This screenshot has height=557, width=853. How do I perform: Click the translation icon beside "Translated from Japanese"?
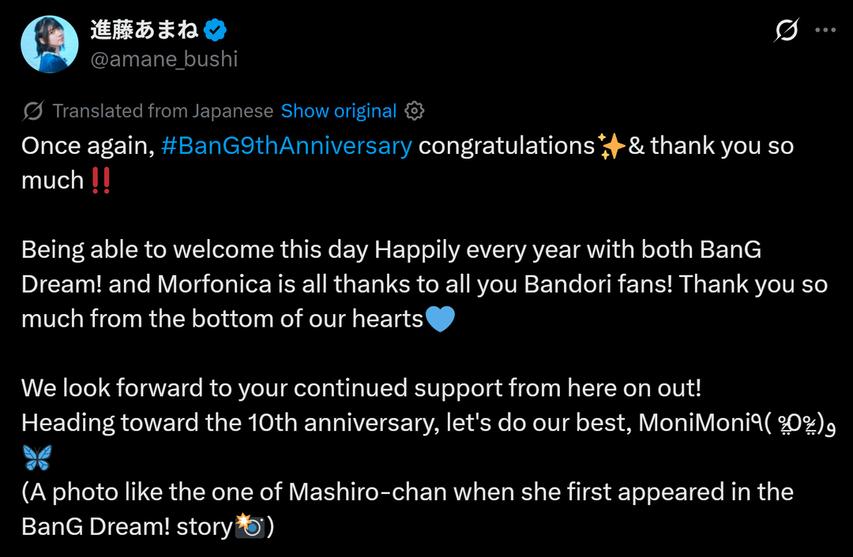(x=33, y=111)
